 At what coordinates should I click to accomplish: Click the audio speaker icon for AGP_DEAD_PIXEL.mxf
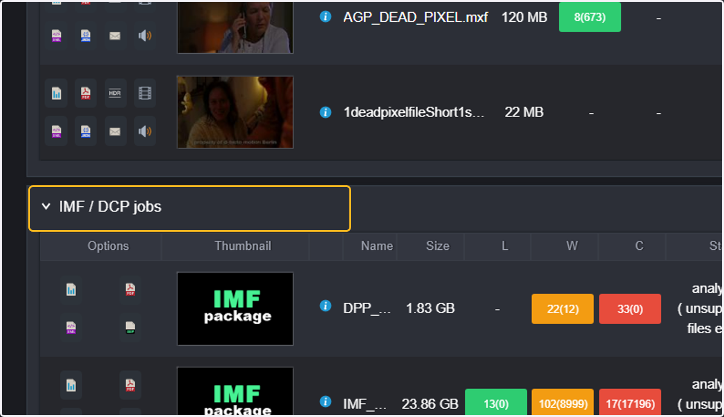coord(145,36)
